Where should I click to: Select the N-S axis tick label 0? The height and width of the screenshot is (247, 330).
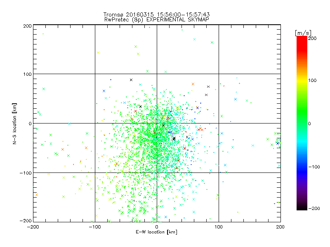[30, 123]
